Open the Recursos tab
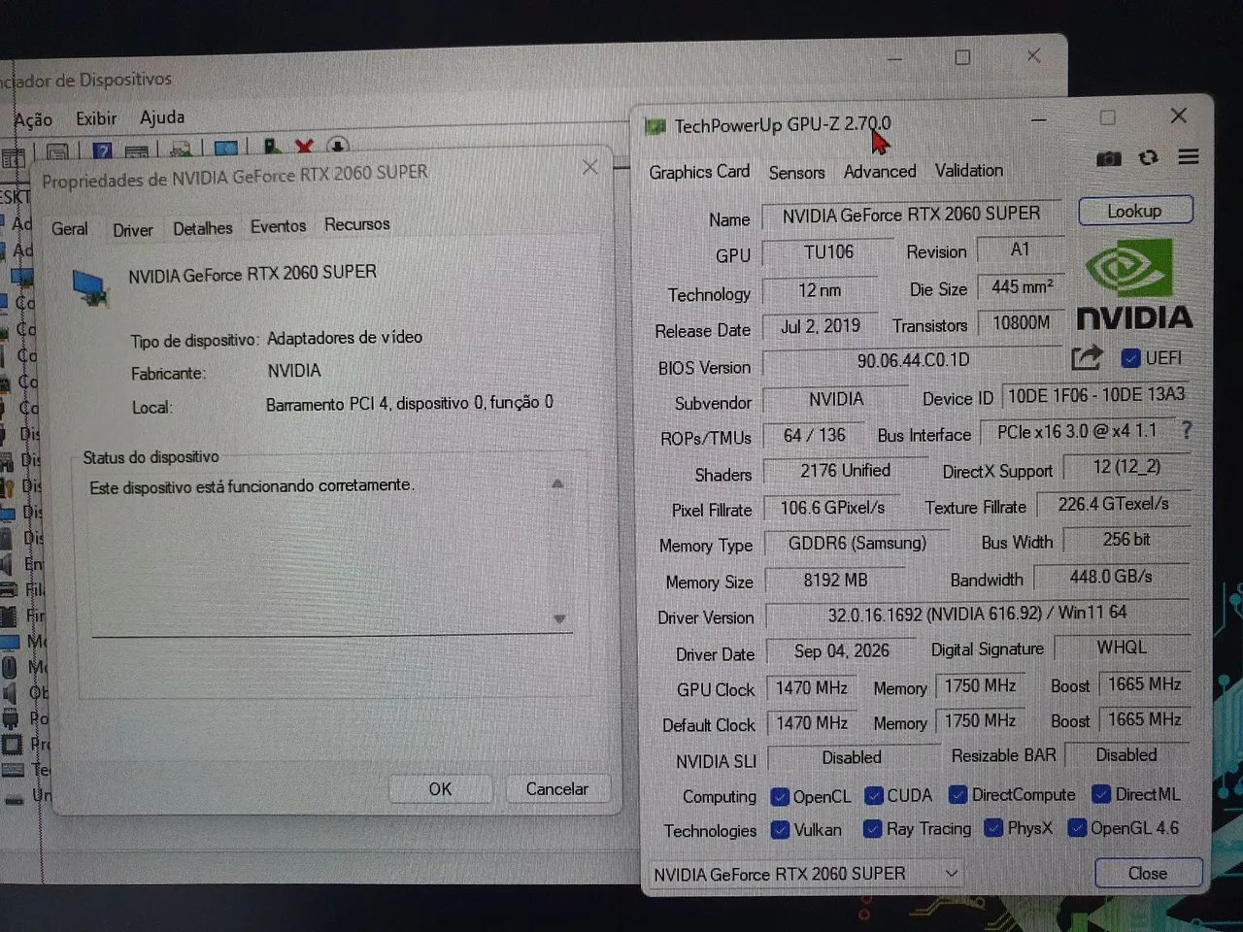This screenshot has height=932, width=1243. click(x=356, y=224)
